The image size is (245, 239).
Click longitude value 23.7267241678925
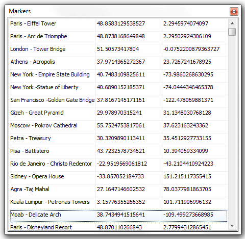(187, 62)
